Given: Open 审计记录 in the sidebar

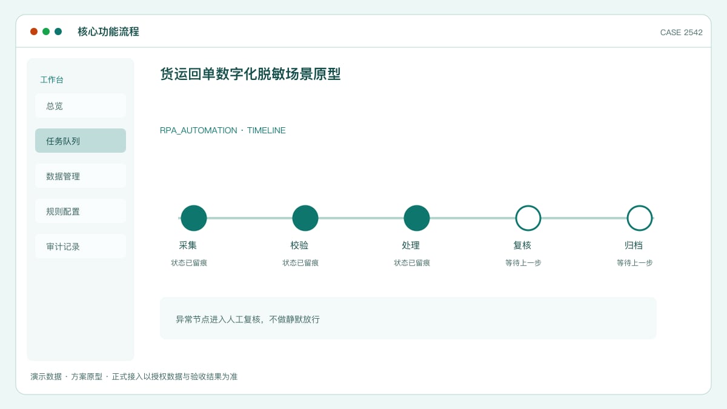Looking at the screenshot, I should (81, 246).
